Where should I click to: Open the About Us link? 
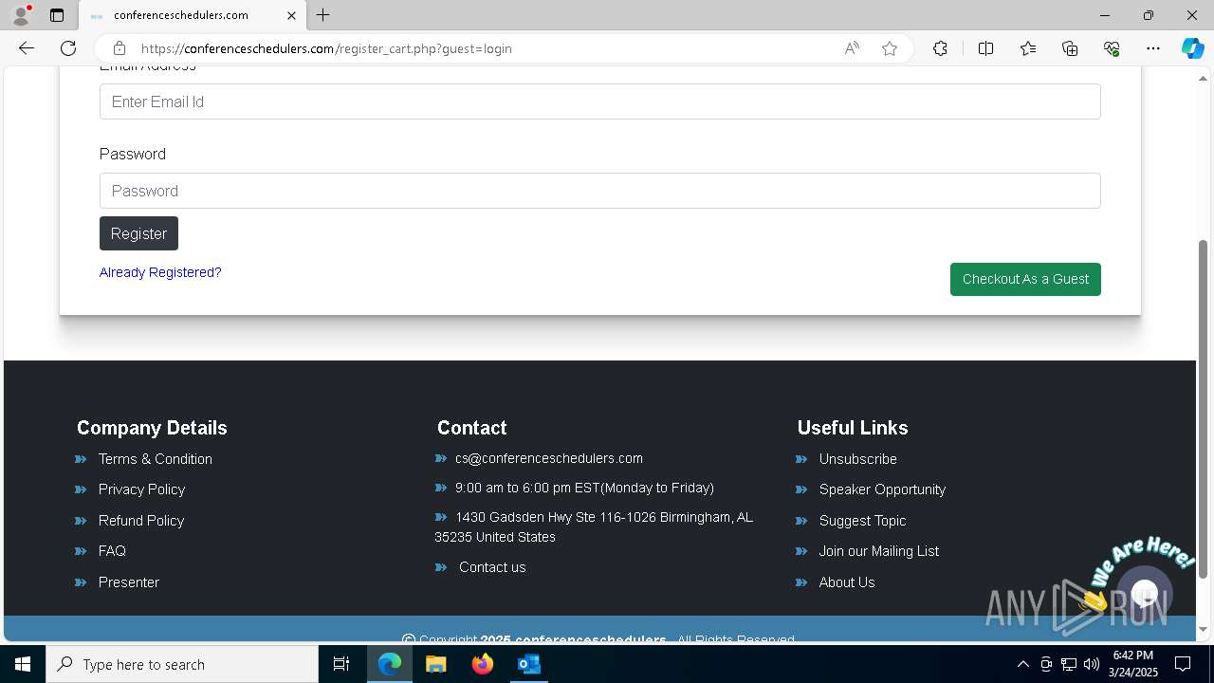(847, 582)
